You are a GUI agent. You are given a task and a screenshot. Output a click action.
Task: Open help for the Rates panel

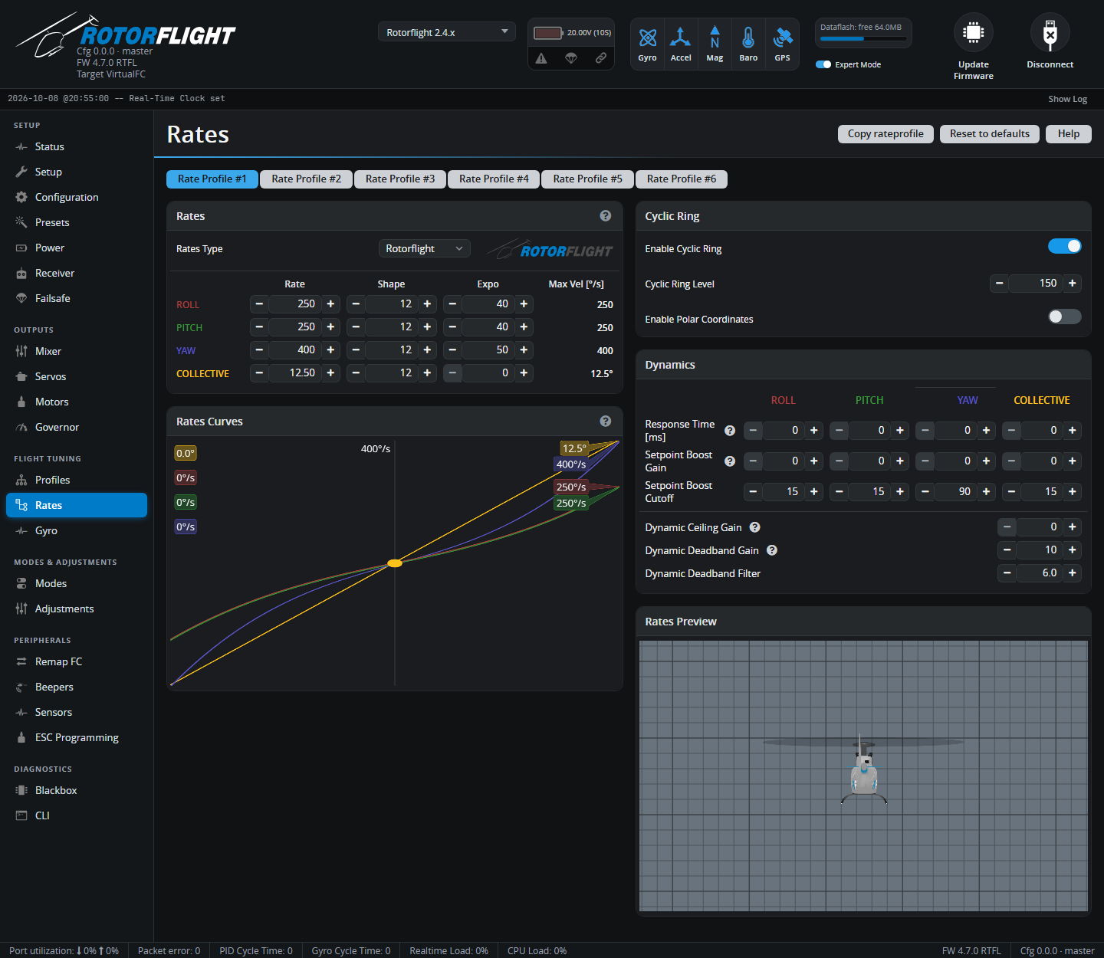[x=606, y=216]
